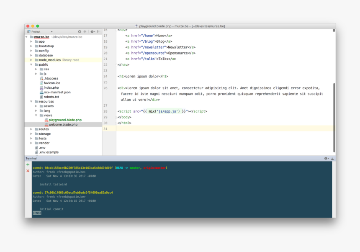This screenshot has width=360, height=252.
Task: Close the terminal session with red X
Action: [x=28, y=171]
